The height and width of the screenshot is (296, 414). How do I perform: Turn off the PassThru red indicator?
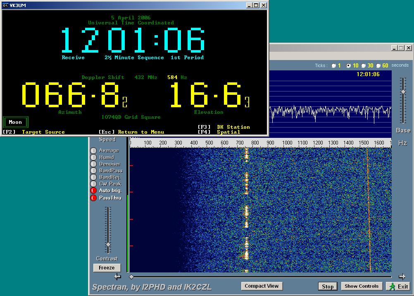click(x=93, y=198)
